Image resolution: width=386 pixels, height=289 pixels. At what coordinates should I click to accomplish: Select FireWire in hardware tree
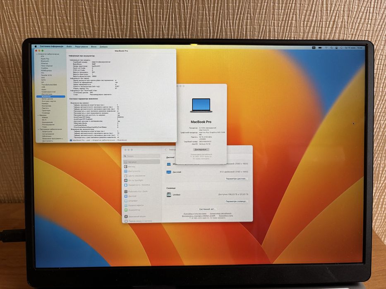(x=45, y=68)
